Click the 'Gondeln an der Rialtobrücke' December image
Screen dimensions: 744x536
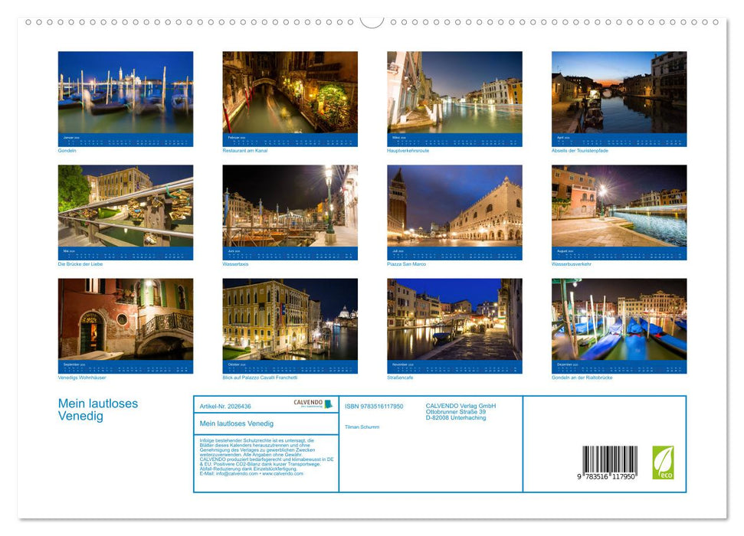click(618, 325)
